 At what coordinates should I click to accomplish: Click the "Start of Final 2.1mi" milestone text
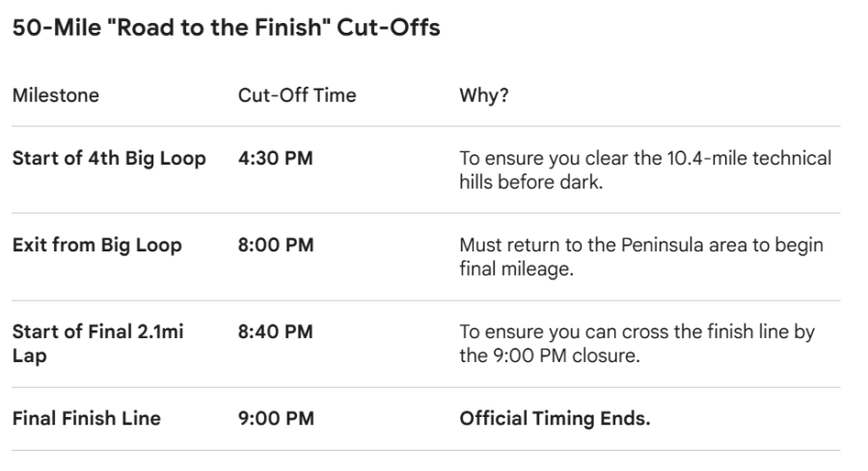pos(97,332)
